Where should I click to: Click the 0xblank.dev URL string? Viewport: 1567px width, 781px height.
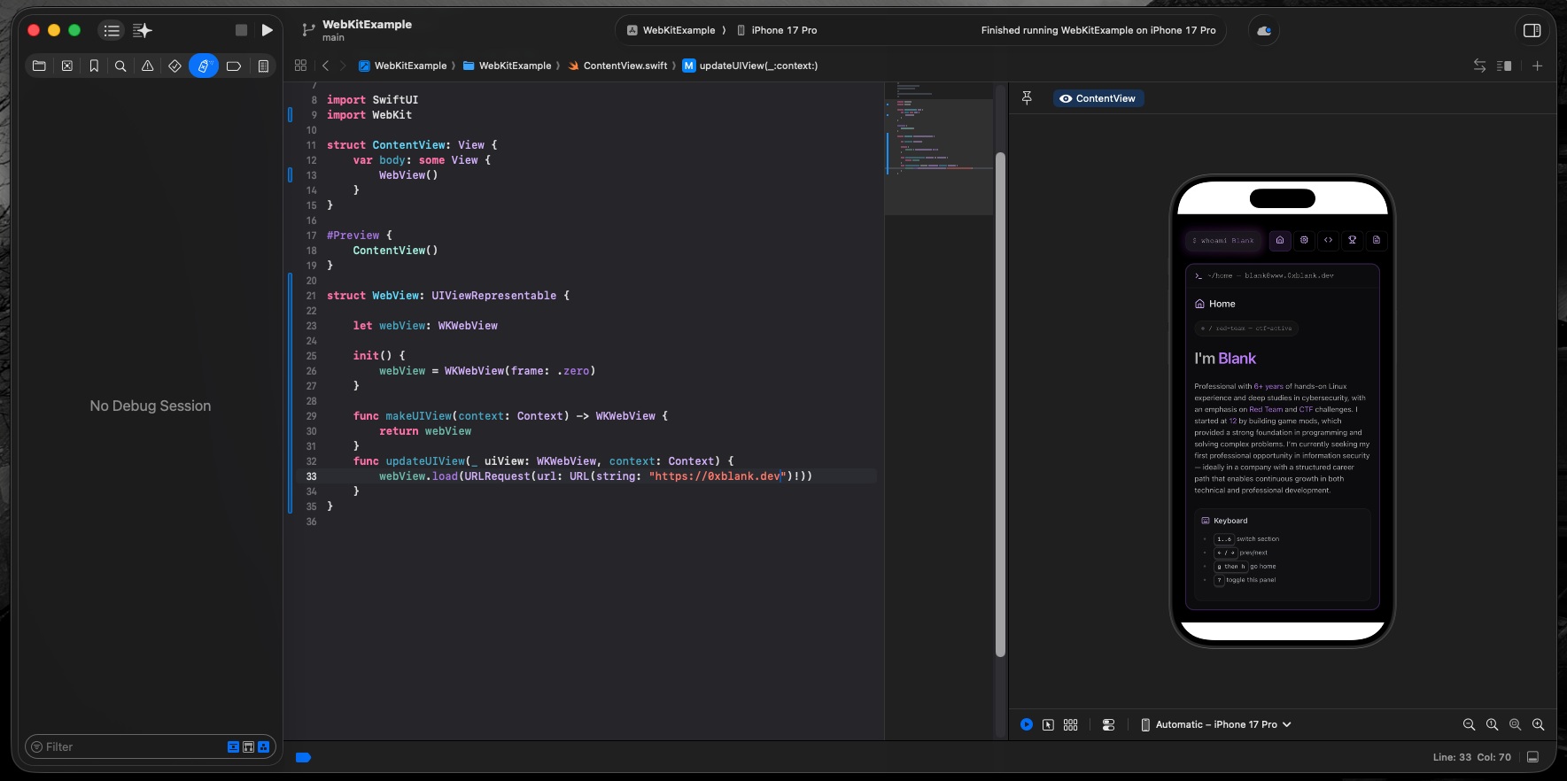coord(718,476)
